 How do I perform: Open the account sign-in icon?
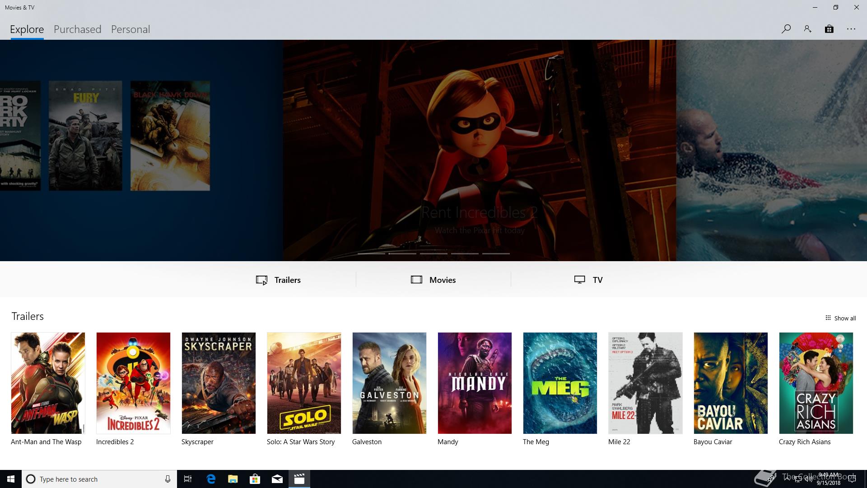point(807,29)
